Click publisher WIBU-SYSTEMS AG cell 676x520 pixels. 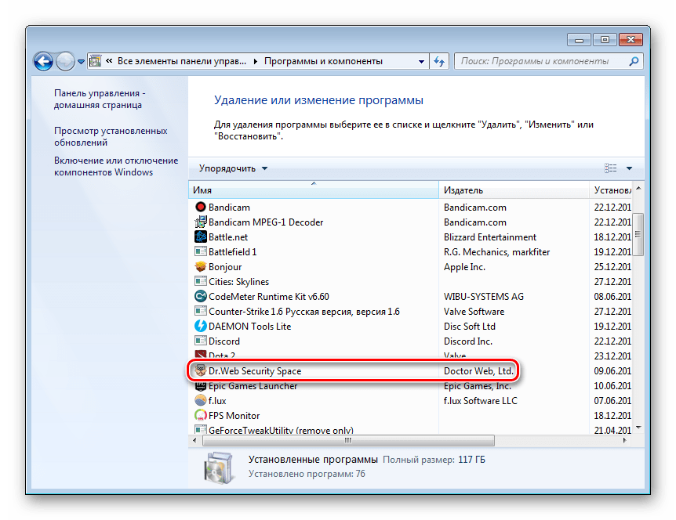pos(484,297)
